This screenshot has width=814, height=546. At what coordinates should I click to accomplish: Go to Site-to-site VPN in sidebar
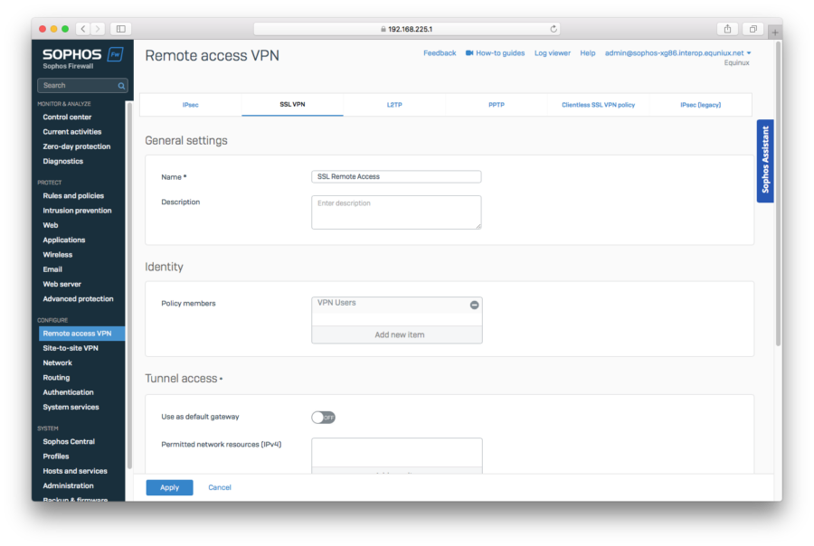click(x=71, y=348)
